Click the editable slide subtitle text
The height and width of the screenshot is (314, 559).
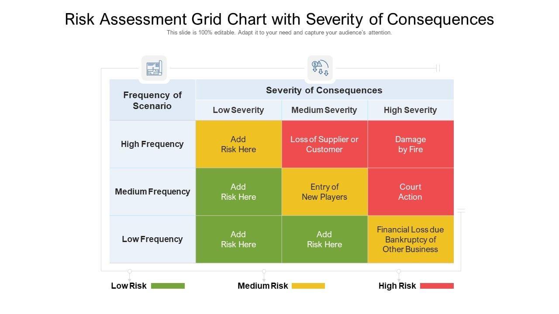point(279,33)
